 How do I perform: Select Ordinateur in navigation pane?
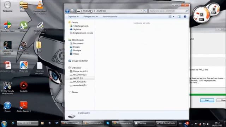pos(76,68)
